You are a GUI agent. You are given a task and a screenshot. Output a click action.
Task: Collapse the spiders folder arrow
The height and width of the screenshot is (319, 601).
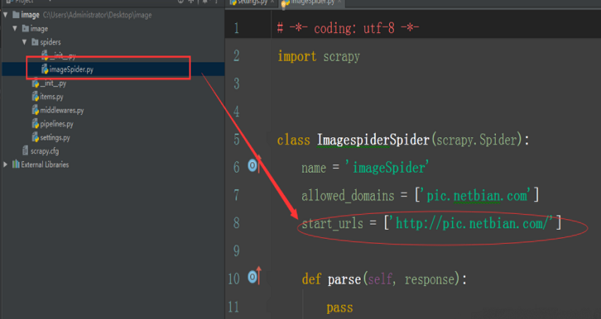[25, 42]
